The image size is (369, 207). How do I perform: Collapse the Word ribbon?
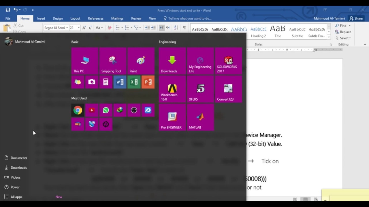pos(365,44)
